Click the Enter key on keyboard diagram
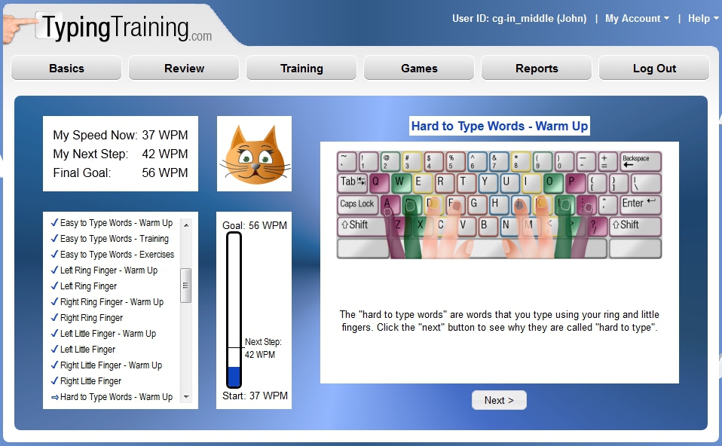722x446 pixels. (639, 203)
